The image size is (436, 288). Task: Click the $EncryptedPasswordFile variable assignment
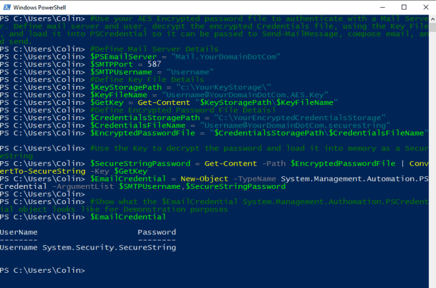[143, 133]
